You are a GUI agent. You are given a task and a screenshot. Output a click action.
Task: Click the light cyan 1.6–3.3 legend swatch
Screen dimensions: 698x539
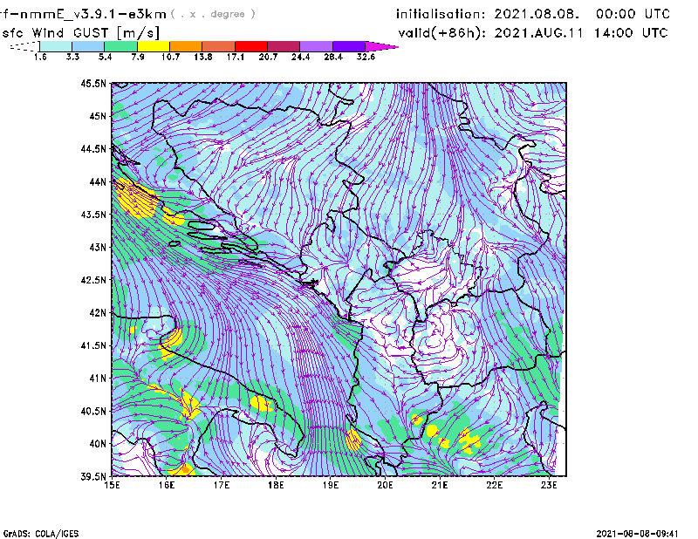[56, 46]
